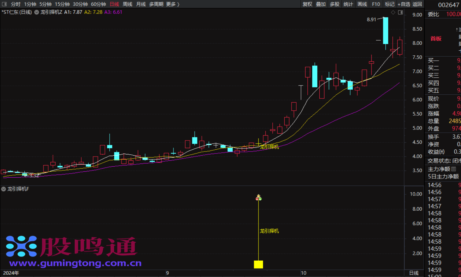Open the list icon next to 主力净额

(x=454, y=169)
